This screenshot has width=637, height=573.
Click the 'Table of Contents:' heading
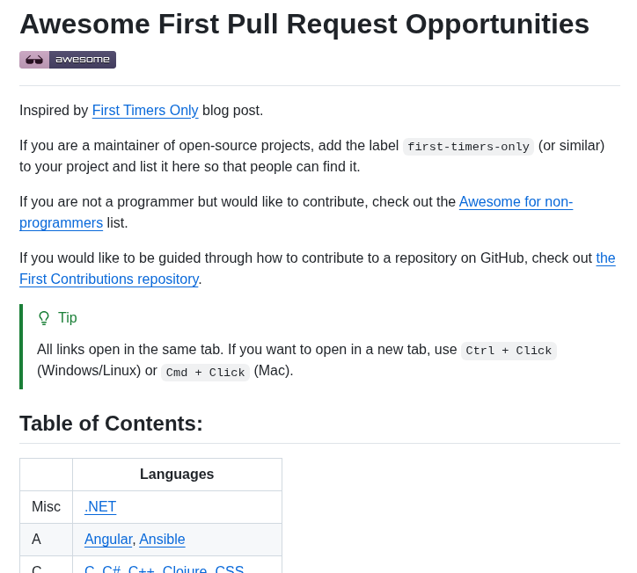point(111,424)
